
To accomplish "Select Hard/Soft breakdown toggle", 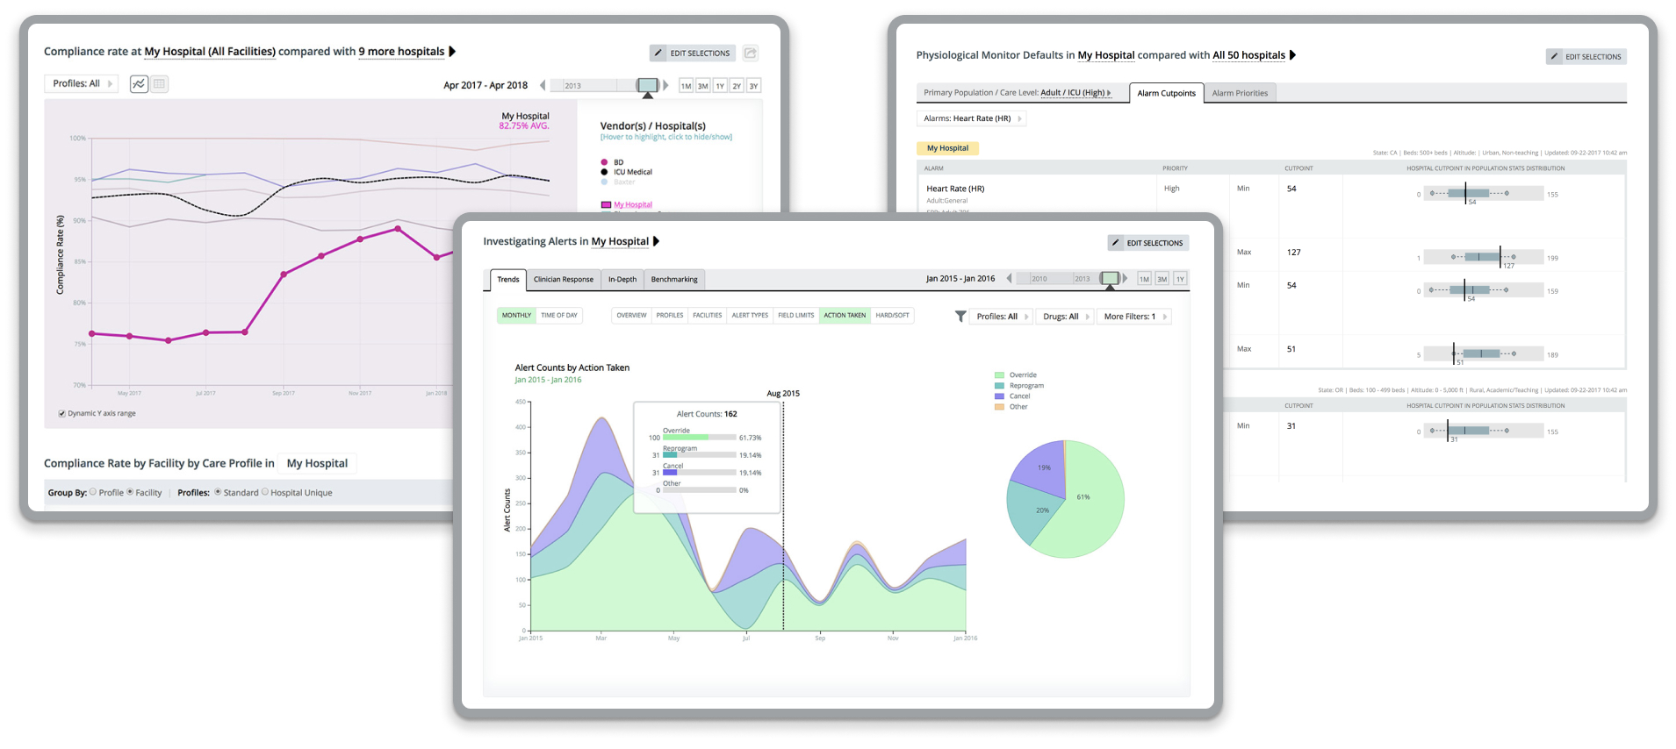I will coord(892,316).
